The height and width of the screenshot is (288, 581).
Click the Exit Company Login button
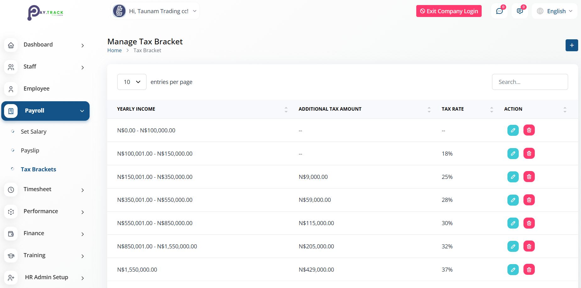click(449, 11)
